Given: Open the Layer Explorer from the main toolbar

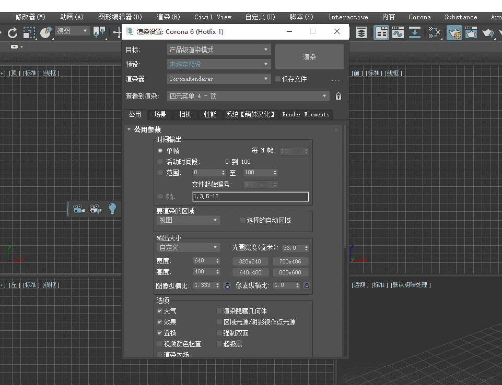Looking at the screenshot, I should pos(362,32).
